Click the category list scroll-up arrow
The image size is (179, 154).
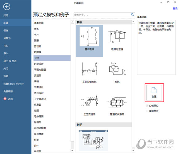tap(72, 22)
